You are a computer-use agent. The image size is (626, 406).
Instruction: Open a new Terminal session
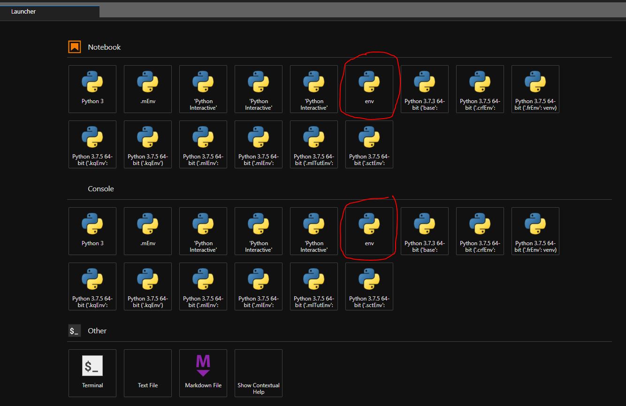click(x=92, y=373)
